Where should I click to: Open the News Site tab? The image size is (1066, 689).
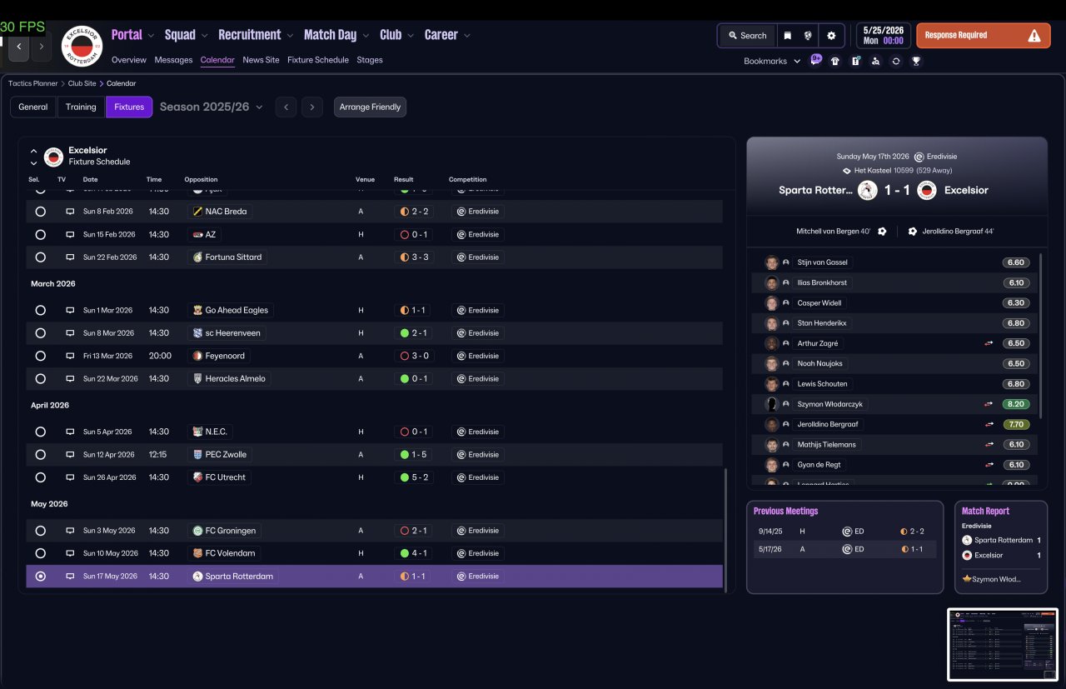tap(261, 60)
